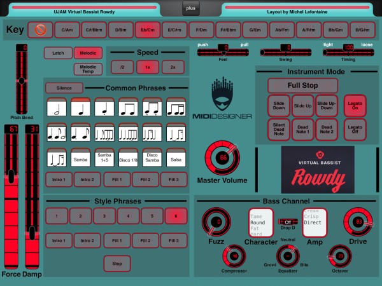Click the Slide Down button
Viewport: 382px width, 286px height.
coord(279,106)
